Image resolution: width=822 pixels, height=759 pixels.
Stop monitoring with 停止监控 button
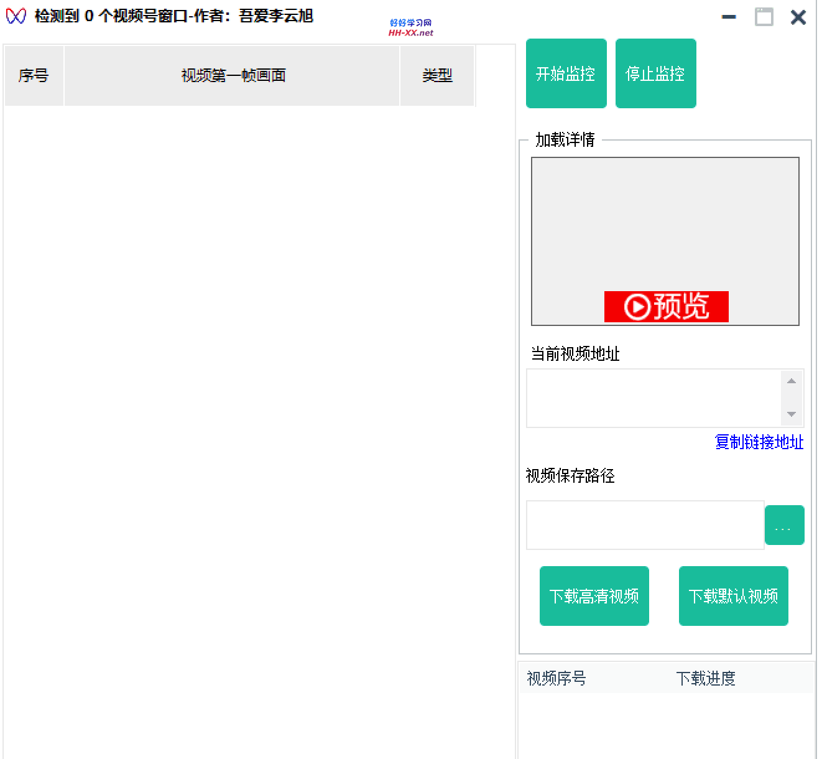click(655, 73)
